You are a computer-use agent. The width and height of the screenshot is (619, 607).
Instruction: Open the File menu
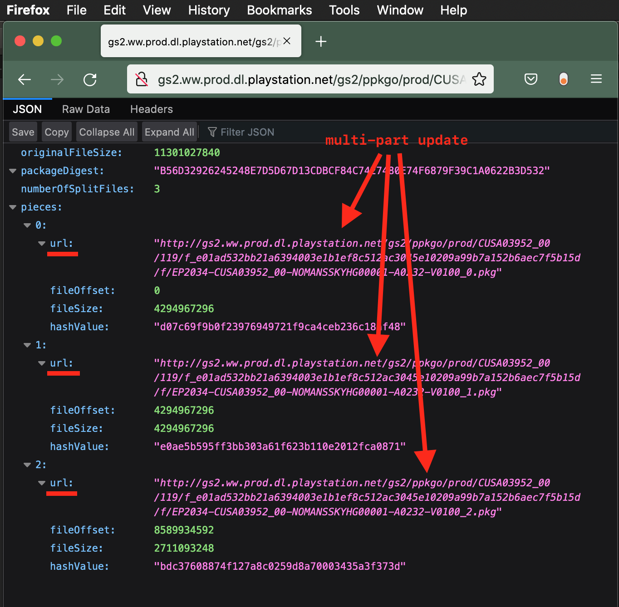point(76,10)
